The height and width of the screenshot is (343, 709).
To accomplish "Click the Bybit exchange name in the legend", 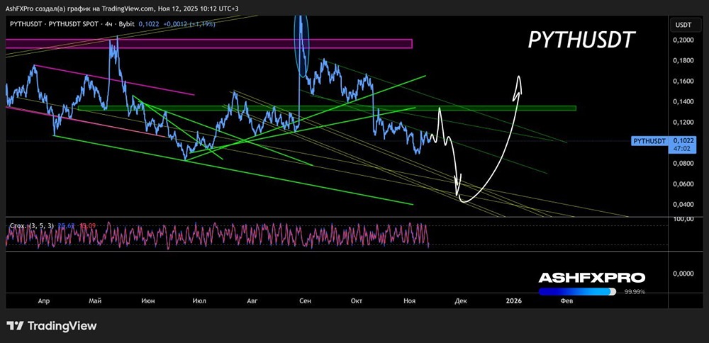I will point(125,24).
